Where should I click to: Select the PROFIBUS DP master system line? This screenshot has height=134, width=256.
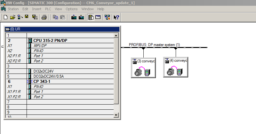(x=164, y=48)
